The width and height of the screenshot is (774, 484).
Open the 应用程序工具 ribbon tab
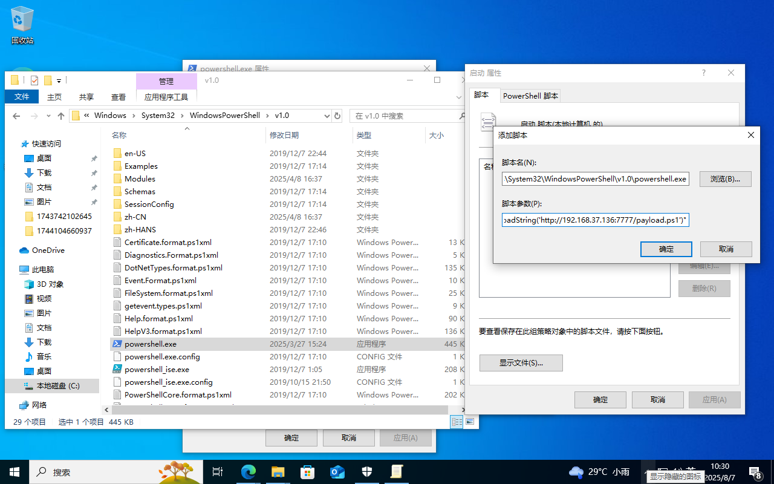tap(166, 97)
